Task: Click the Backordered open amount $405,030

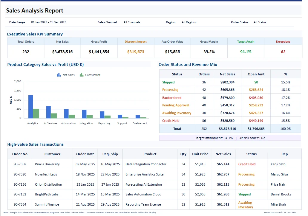Action: click(256, 98)
